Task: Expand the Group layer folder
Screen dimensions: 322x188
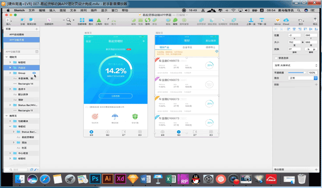Action: (10, 73)
